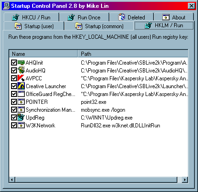198x192 pixels.
Task: Select the POINTER name text
Action: (37, 102)
